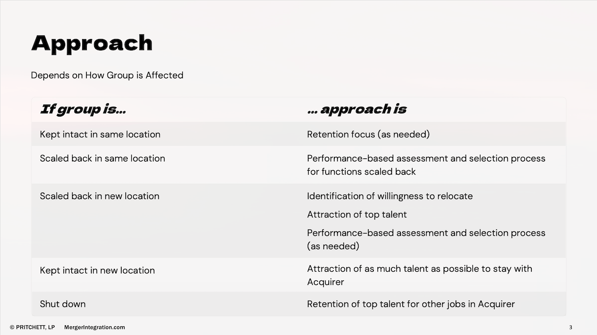Click 'Identification of willingness to relocate' line
Image resolution: width=597 pixels, height=335 pixels.
pyautogui.click(x=390, y=196)
